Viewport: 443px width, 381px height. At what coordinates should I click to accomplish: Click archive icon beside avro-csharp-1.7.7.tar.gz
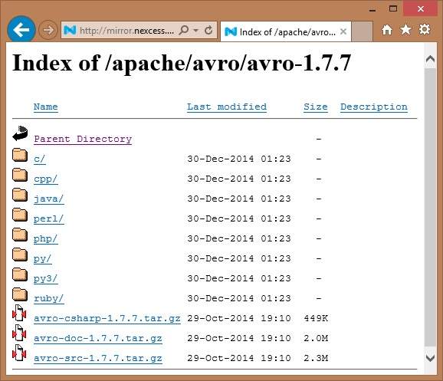pos(19,313)
